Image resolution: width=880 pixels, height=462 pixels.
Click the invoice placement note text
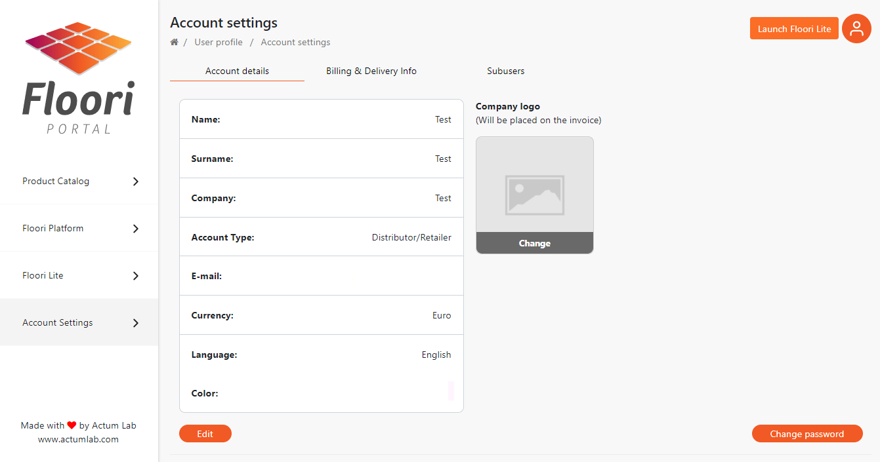click(539, 120)
